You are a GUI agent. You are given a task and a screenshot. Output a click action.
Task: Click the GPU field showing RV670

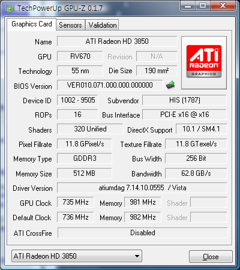pyautogui.click(x=80, y=56)
